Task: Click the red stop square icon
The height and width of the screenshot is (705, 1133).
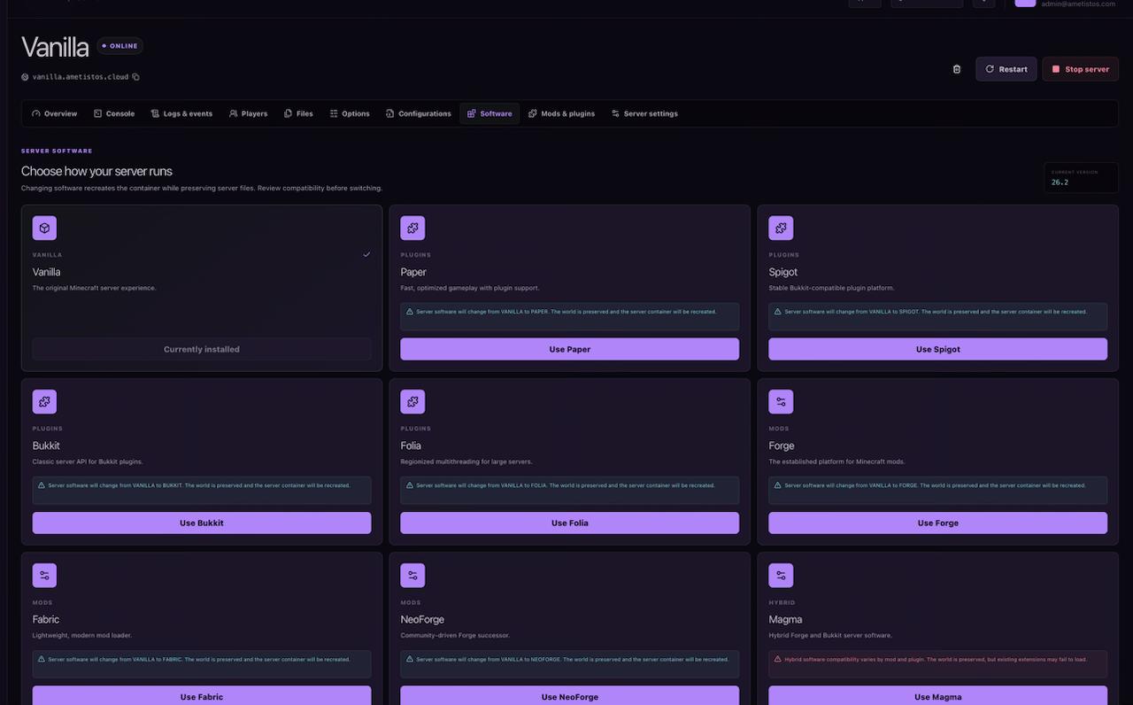Action: (x=1056, y=69)
